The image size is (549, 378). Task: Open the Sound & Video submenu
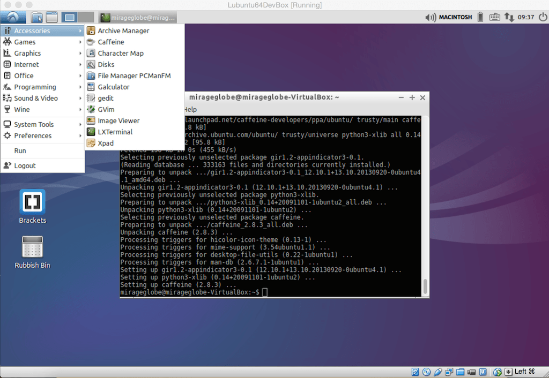coord(42,99)
